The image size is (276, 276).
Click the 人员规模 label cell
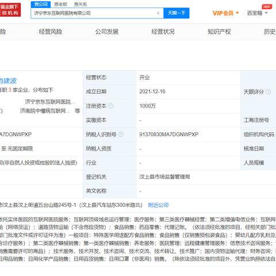[258, 163]
